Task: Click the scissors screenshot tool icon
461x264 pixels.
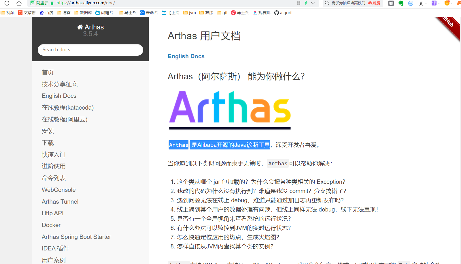Action: pos(421,3)
